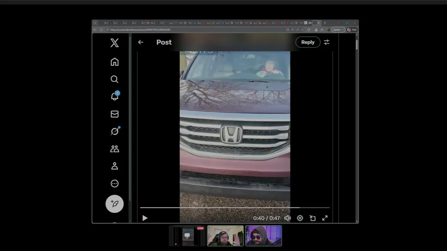This screenshot has height=251, width=447.
Task: Select the headphones man webcam thumbnail
Action: pos(225,236)
